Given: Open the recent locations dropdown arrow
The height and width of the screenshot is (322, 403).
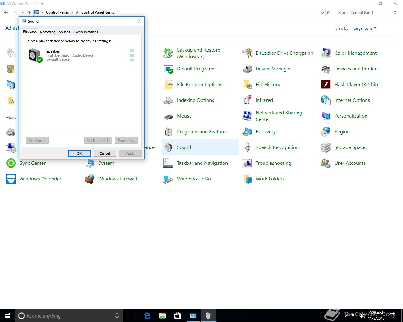Looking at the screenshot, I should tap(23, 13).
